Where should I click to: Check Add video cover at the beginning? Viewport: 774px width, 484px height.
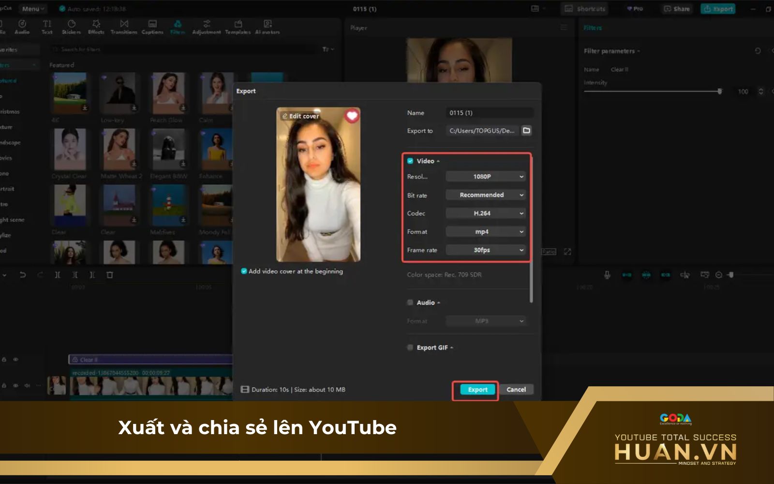click(244, 272)
